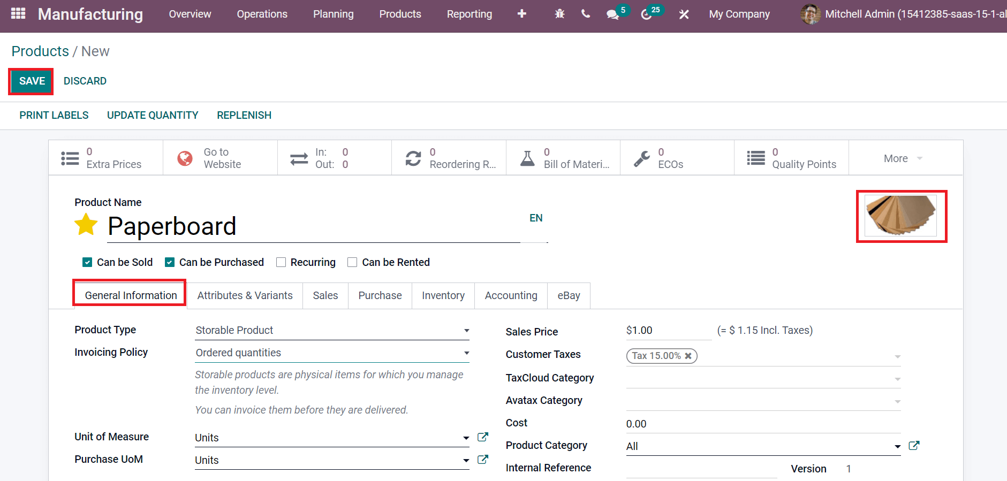Click the Update Quantity button
This screenshot has width=1007, height=481.
(153, 116)
